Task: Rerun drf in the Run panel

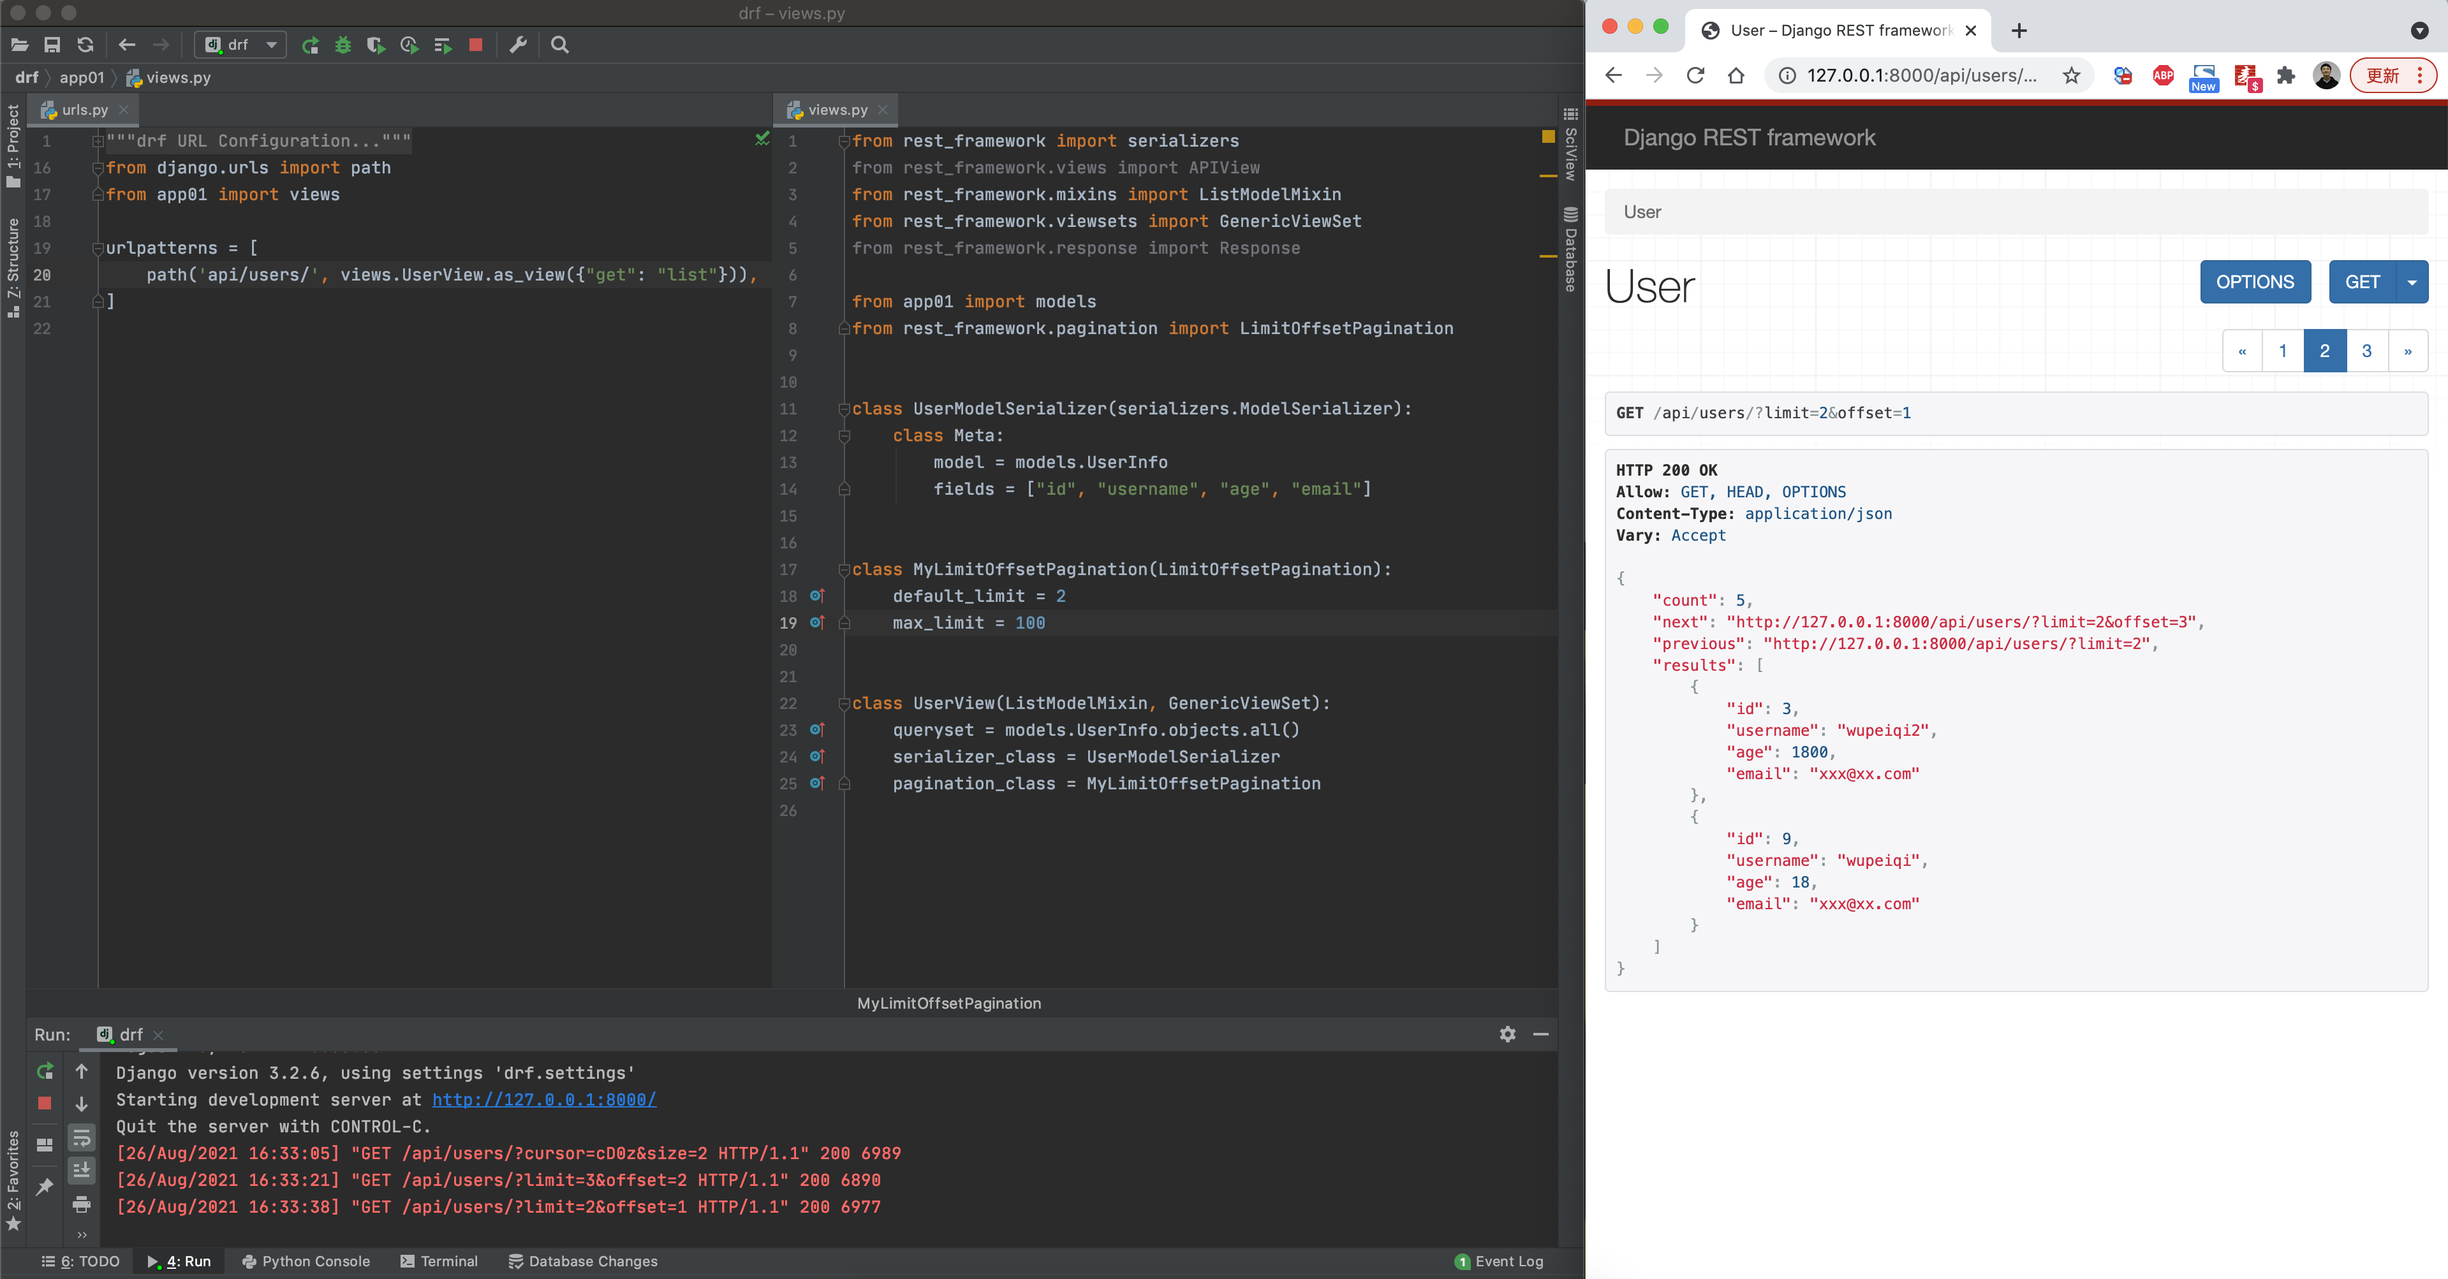Action: 45,1071
